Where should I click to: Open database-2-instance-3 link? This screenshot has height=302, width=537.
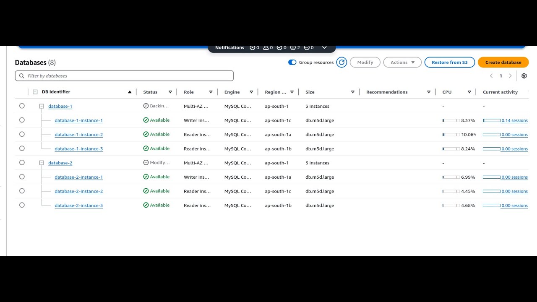click(x=78, y=206)
